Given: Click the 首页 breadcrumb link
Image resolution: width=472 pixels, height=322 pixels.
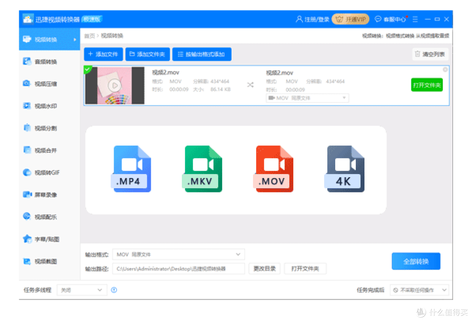Looking at the screenshot, I should point(90,36).
